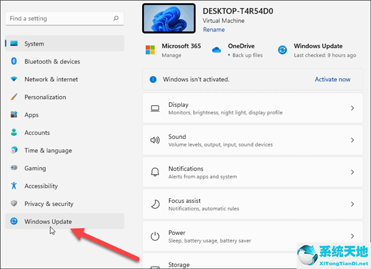Open Apps via its sidebar icon

(14, 115)
